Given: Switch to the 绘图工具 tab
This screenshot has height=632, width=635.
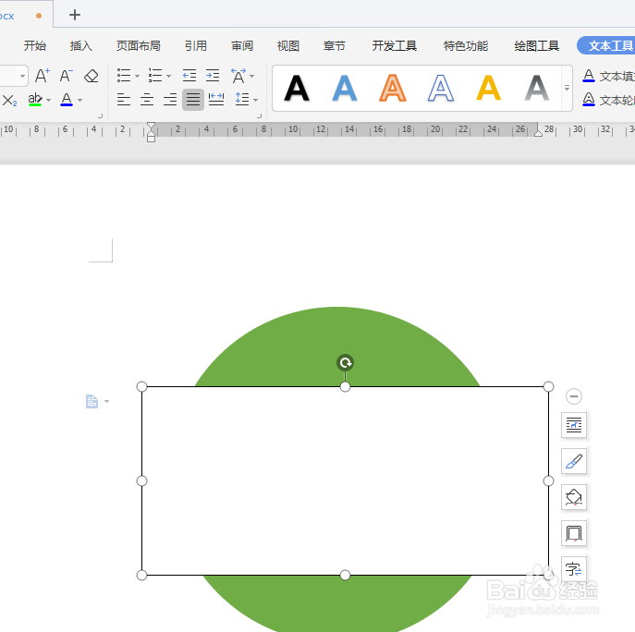Looking at the screenshot, I should [x=537, y=46].
